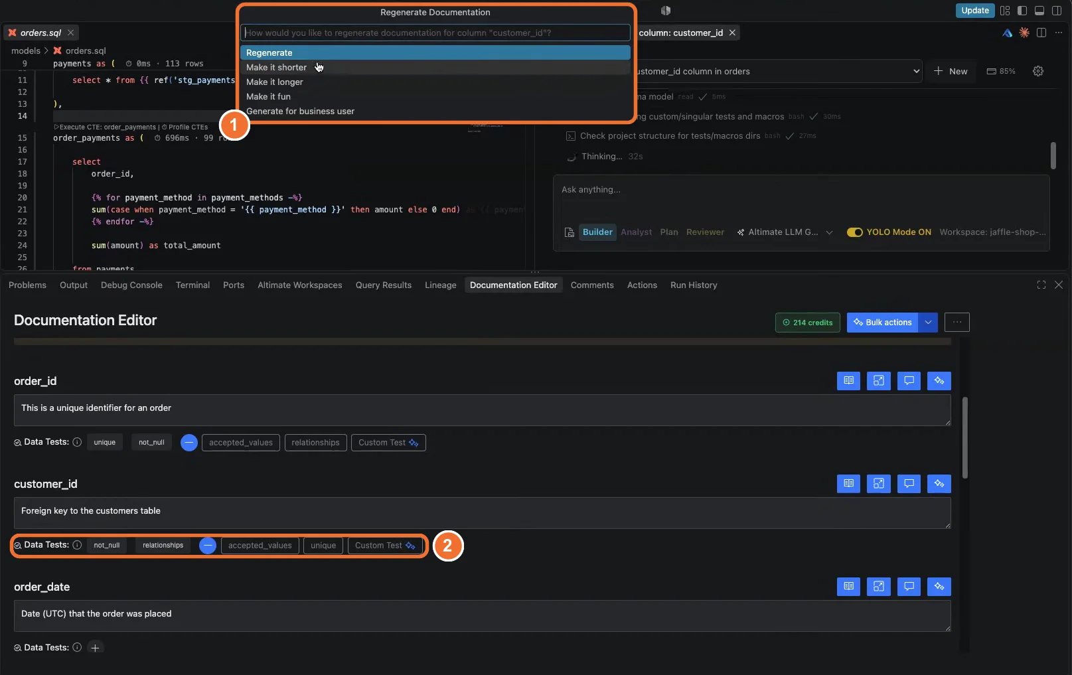Toggle the primary side bar icon
This screenshot has width=1072, height=675.
(1022, 11)
